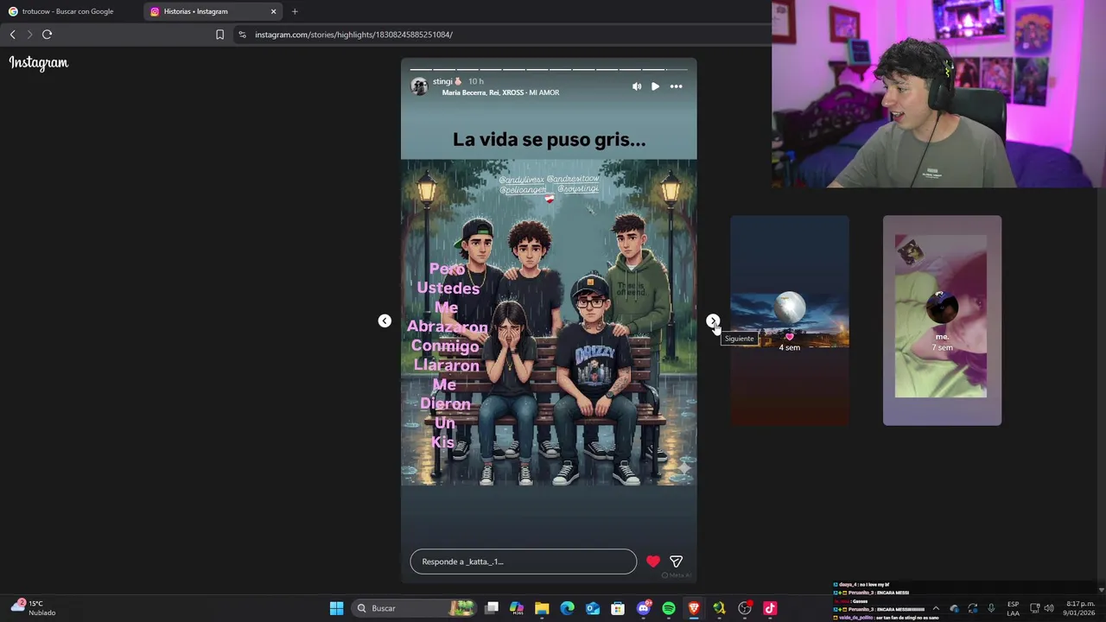The width and height of the screenshot is (1106, 622).
Task: Open OneDrive cloud tray icon
Action: tap(954, 608)
